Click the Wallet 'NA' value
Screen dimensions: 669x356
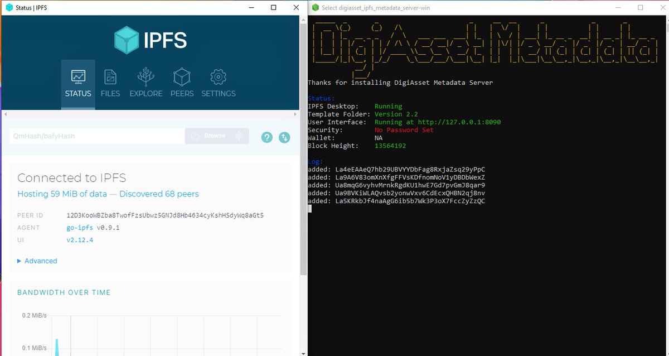(x=379, y=138)
